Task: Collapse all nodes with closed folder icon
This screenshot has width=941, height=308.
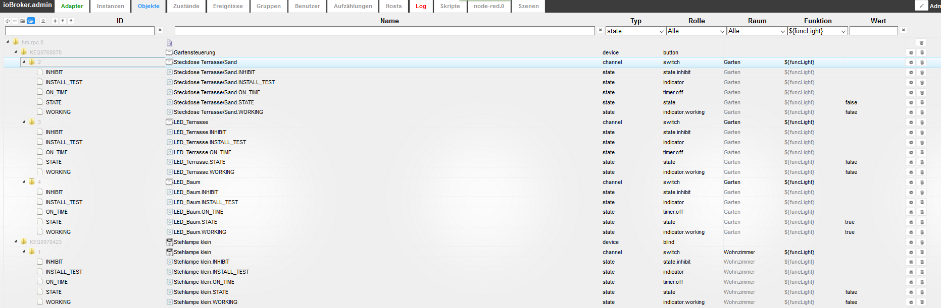Action: point(23,21)
